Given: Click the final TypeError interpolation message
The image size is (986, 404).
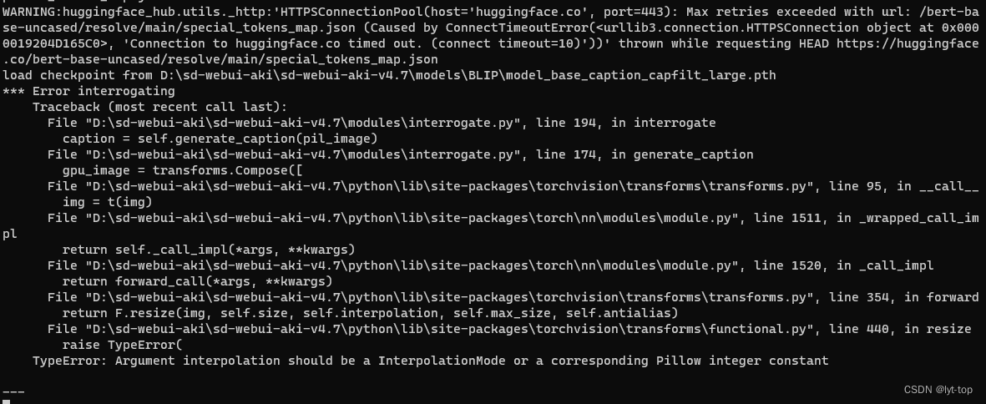Looking at the screenshot, I should pyautogui.click(x=430, y=361).
